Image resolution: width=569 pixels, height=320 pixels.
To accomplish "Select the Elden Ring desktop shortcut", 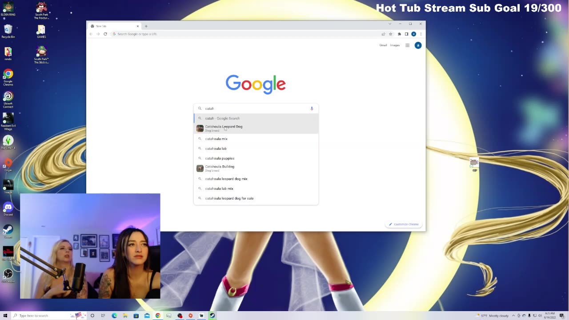I will 8,9.
